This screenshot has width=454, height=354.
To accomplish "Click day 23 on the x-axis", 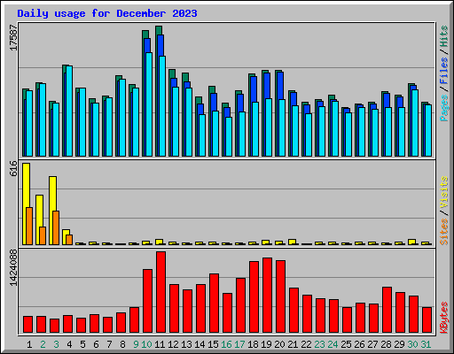I will [319, 344].
